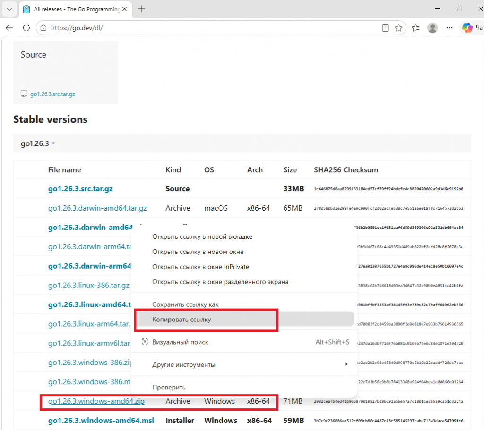Click go1.26.3.windows-amd64.zip link

(x=96, y=401)
